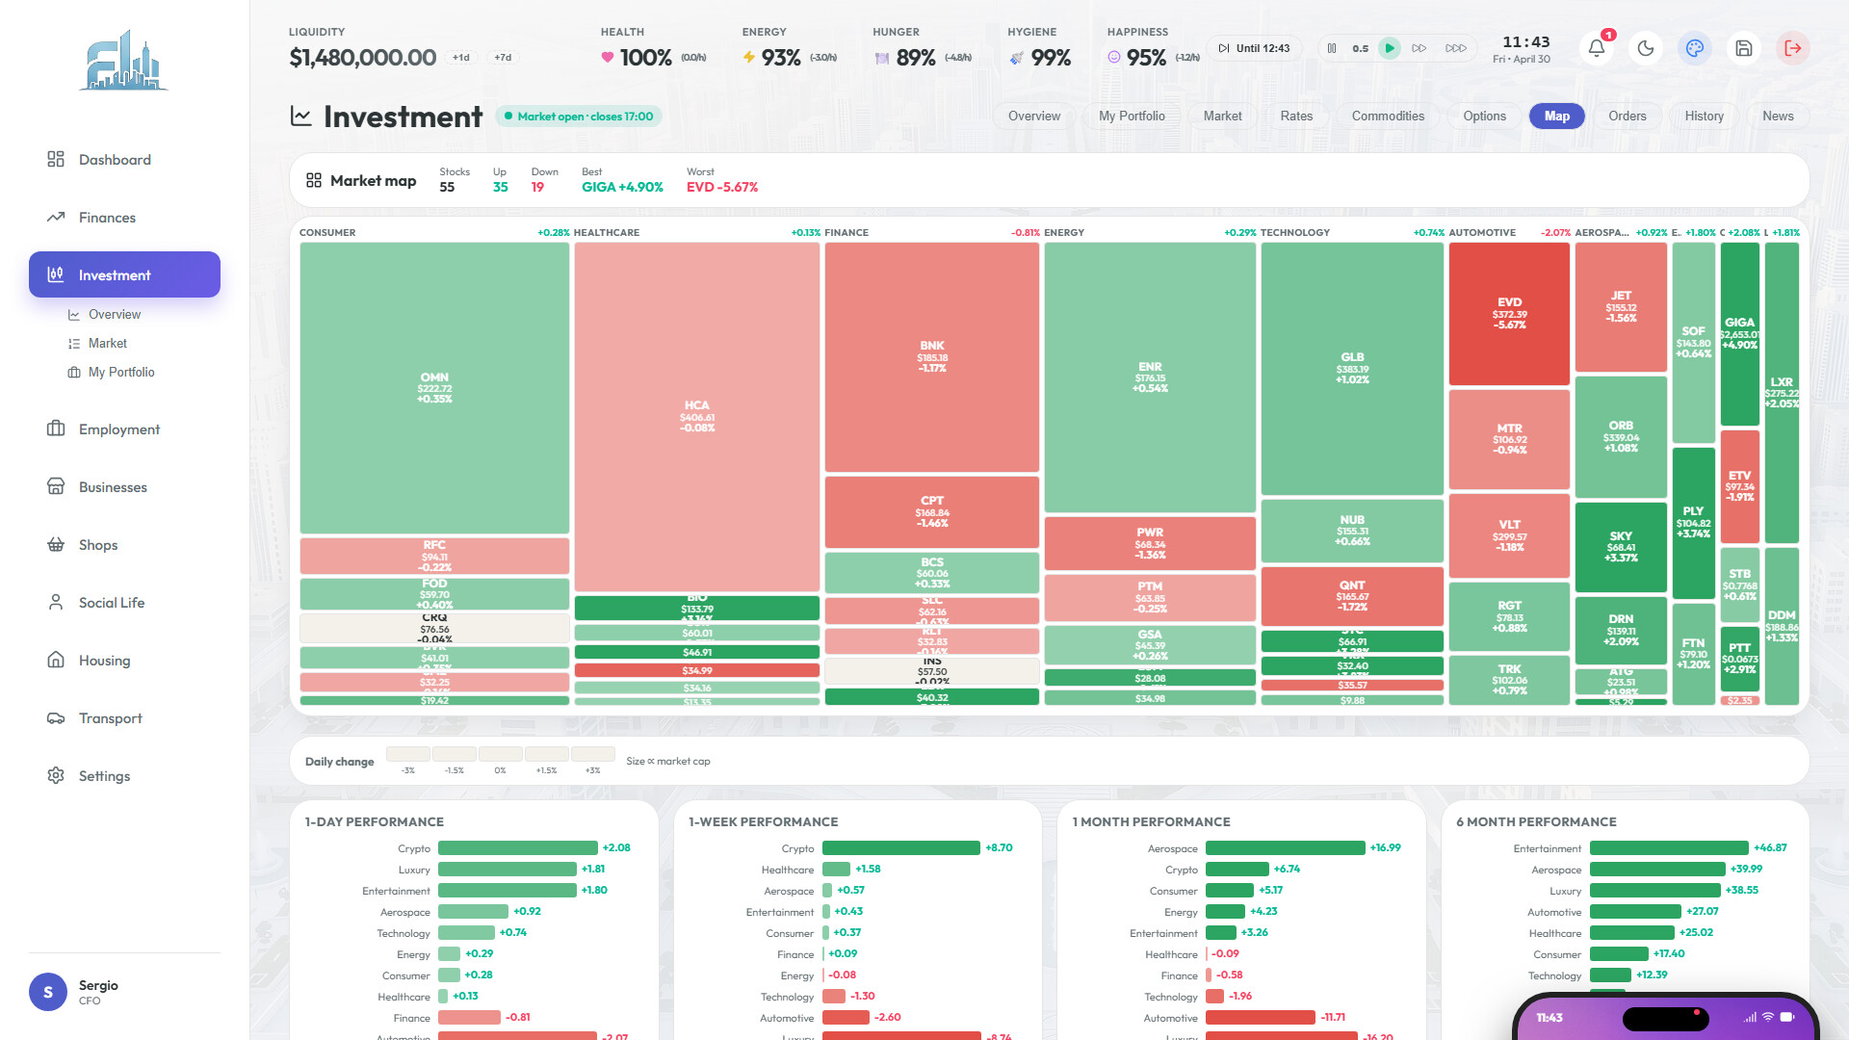Collapse the Investment sidebar section
This screenshot has height=1040, width=1849.
click(x=124, y=274)
